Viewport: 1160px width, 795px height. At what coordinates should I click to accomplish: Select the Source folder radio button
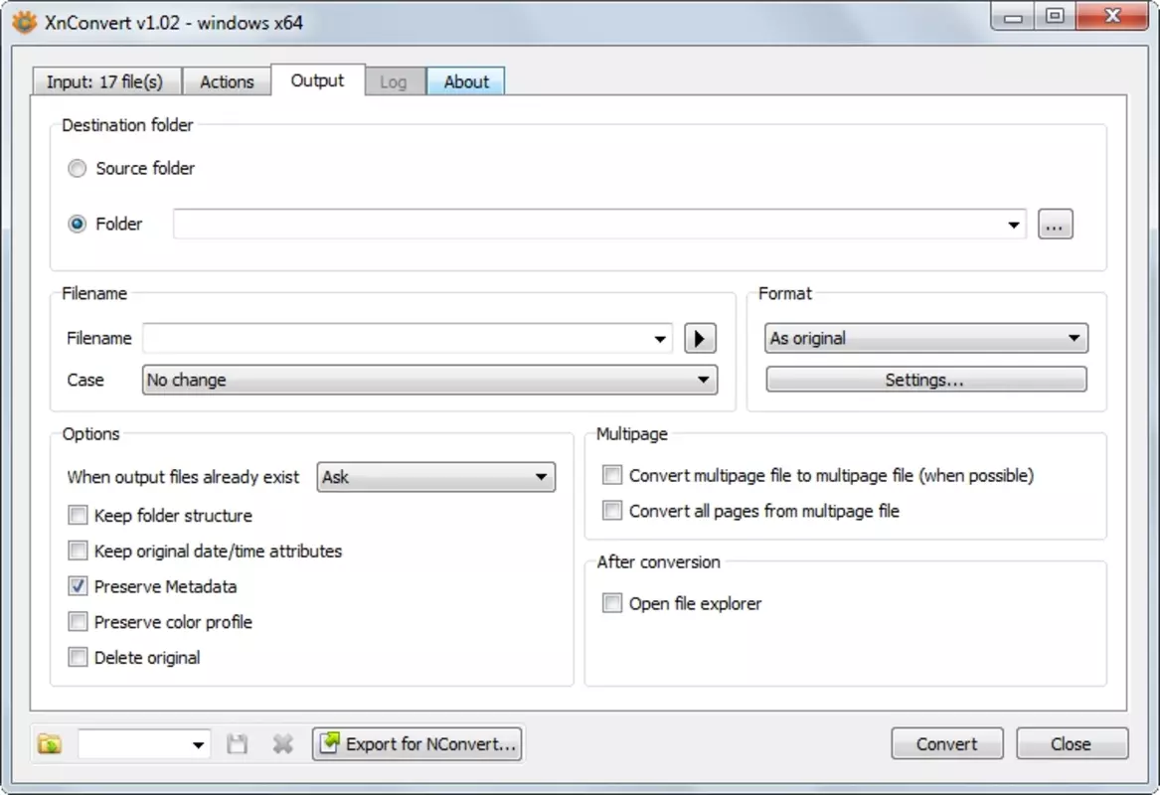pyautogui.click(x=77, y=169)
